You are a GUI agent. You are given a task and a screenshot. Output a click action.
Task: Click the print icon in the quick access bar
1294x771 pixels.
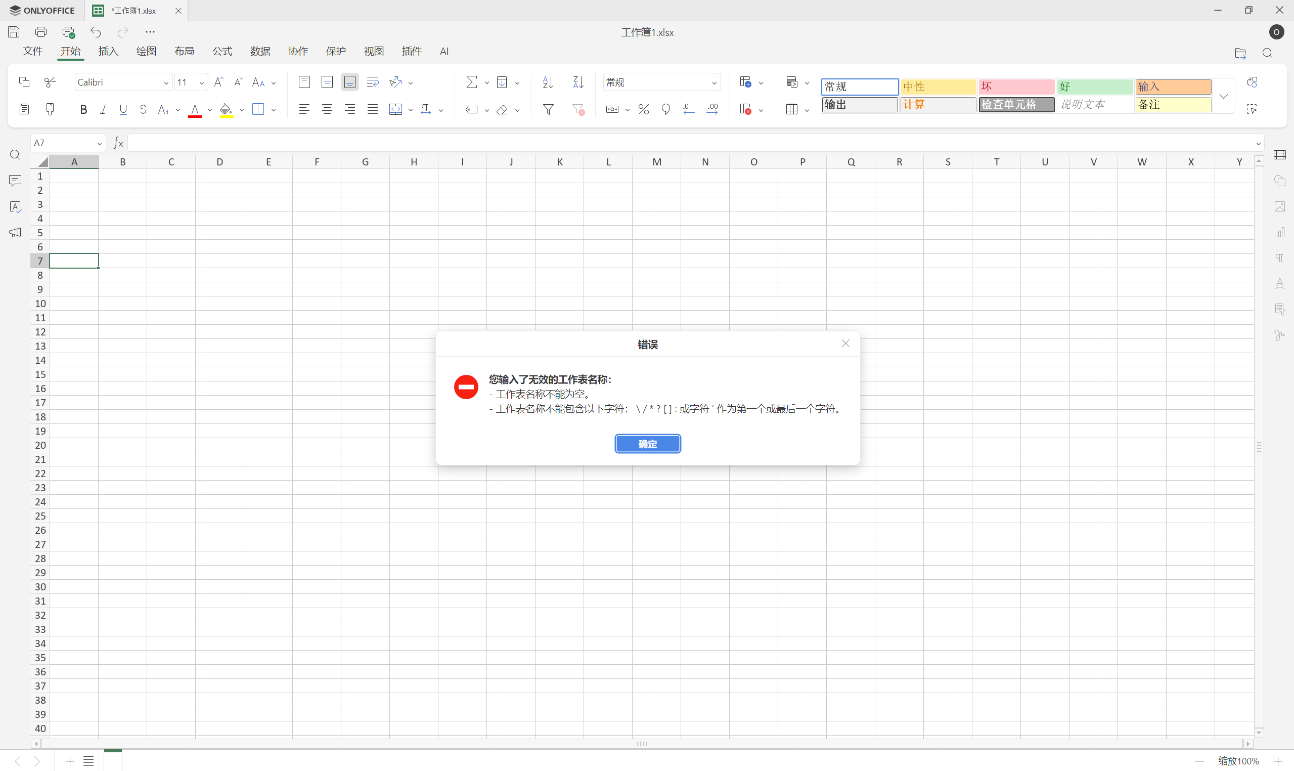[x=41, y=32]
